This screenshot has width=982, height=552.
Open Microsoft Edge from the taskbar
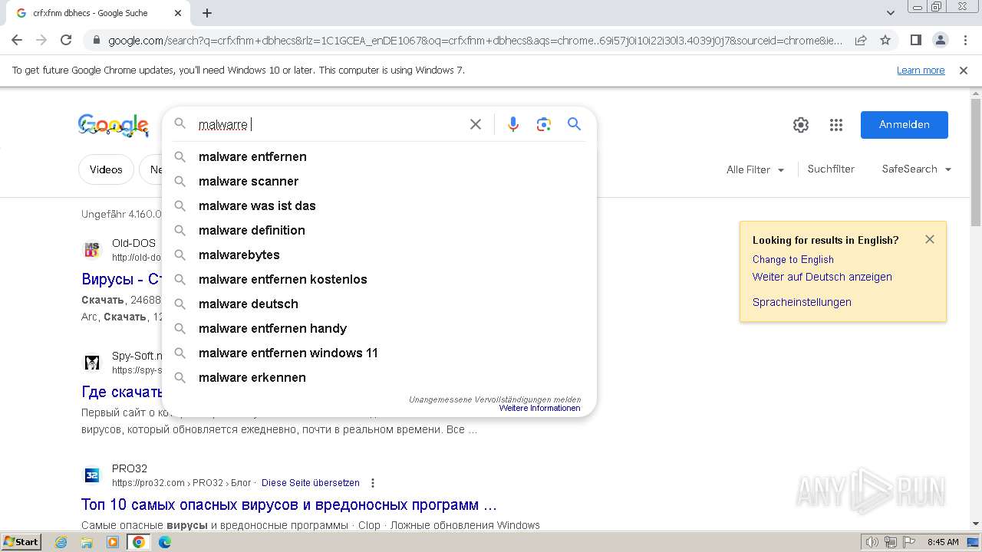(165, 542)
